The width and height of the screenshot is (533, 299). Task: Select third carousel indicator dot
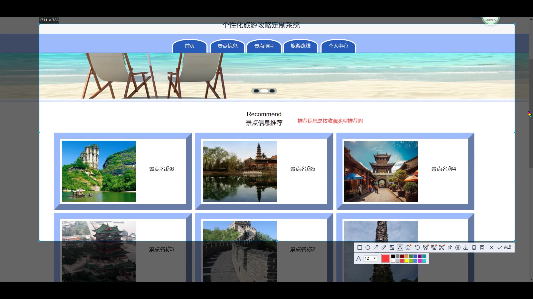[272, 91]
